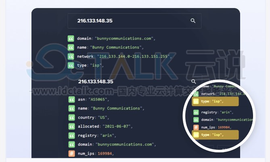Click quote icon beside asn AS5065 row
Screen dimensions: 270x162
click(71, 99)
